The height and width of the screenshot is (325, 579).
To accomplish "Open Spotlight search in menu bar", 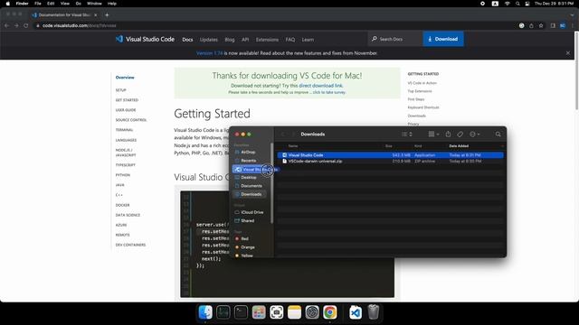I will point(517,4).
